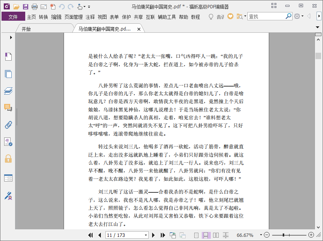The width and height of the screenshot is (323, 241).
Task: Open the 辅助工具 ribbon tab
Action: click(167, 17)
